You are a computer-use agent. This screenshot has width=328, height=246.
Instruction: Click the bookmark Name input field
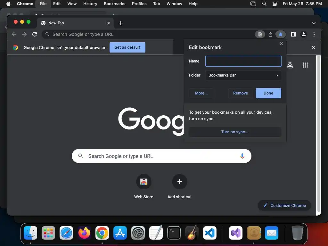point(243,61)
